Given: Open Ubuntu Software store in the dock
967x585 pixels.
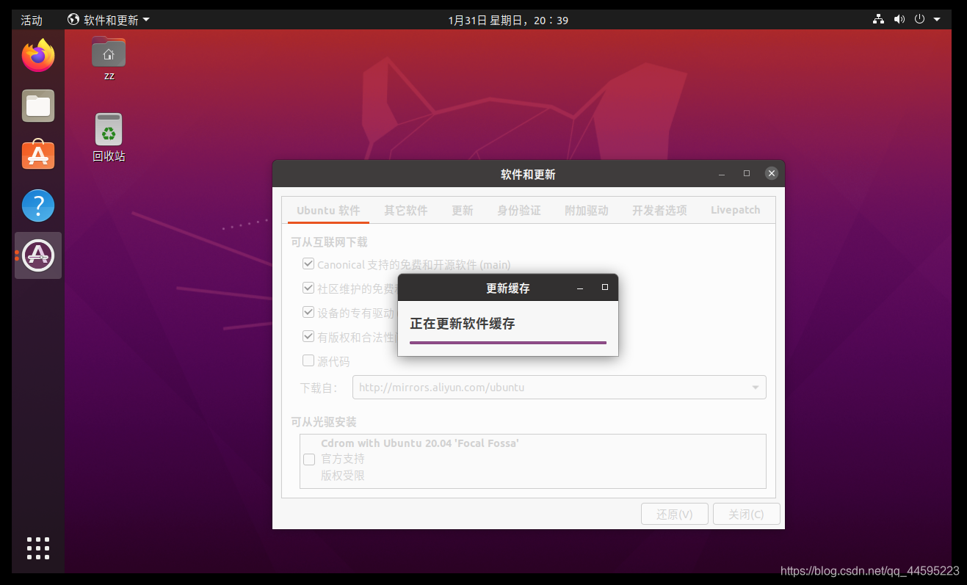Looking at the screenshot, I should point(38,155).
